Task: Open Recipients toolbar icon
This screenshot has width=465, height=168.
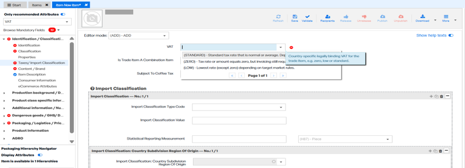Action: [328, 17]
